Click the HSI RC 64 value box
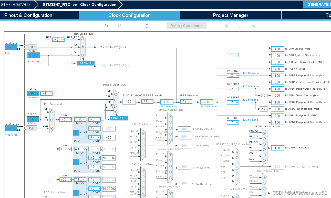Screen dimensions: 331x198 33,93
